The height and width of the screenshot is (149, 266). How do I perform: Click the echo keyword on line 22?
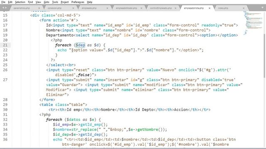click(62, 50)
